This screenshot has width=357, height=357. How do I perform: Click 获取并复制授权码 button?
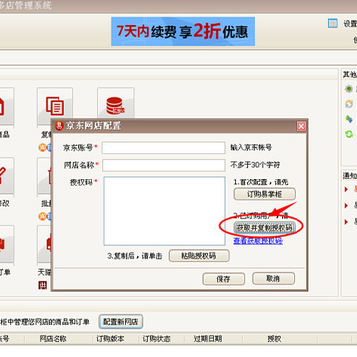click(264, 228)
